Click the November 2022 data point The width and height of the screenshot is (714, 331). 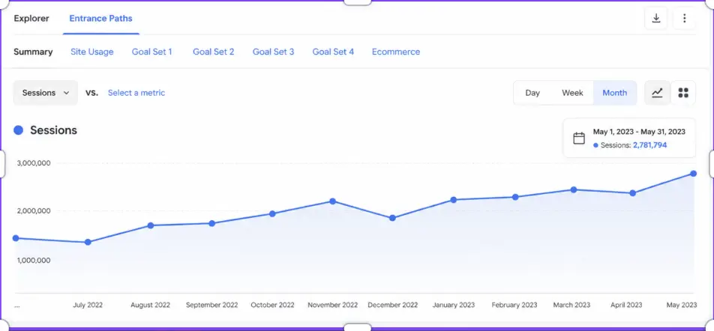pyautogui.click(x=332, y=201)
